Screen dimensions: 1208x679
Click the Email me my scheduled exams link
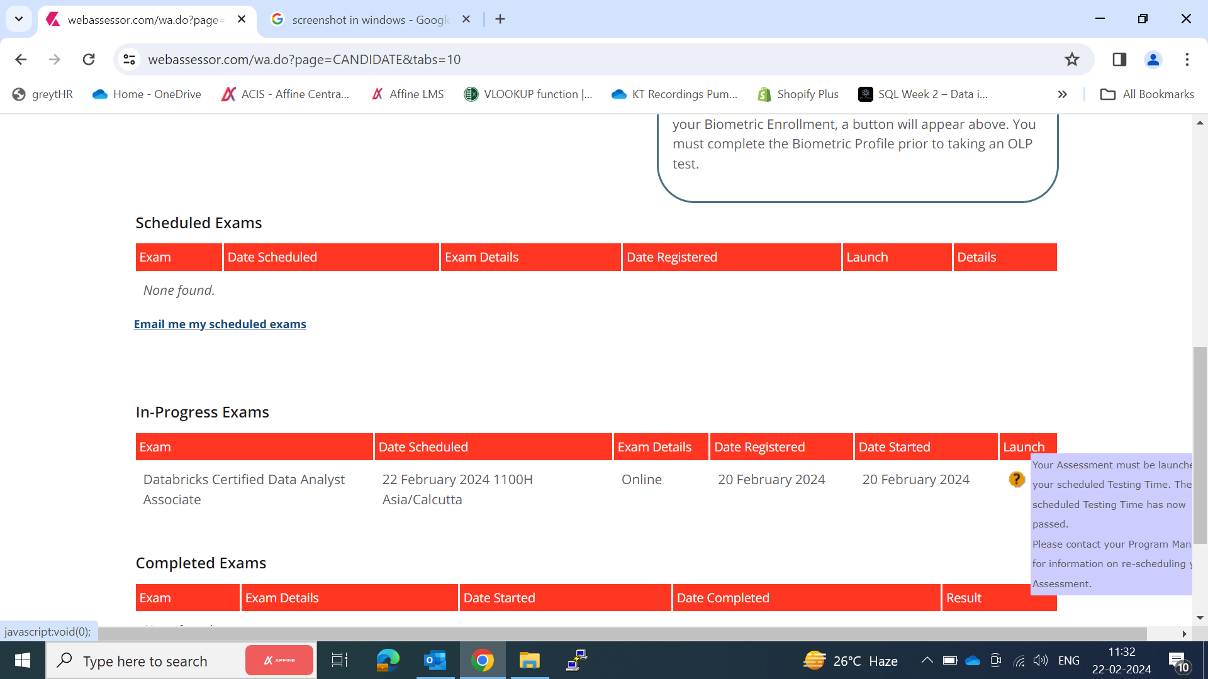pos(220,324)
